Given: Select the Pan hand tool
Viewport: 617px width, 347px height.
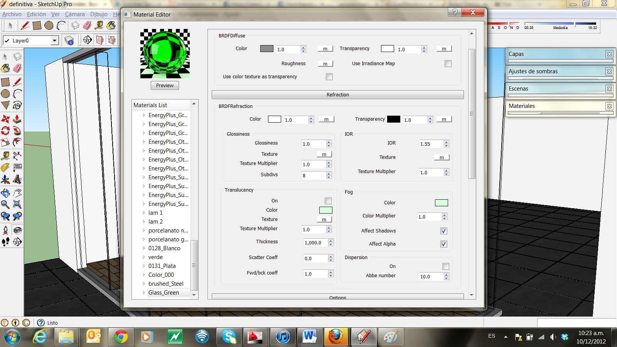Looking at the screenshot, I should click(x=17, y=193).
